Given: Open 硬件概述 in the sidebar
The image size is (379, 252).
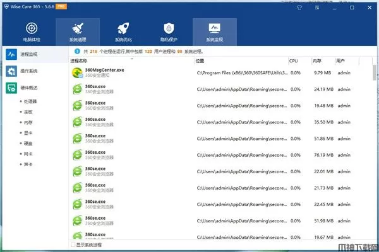Looking at the screenshot, I should tap(35, 88).
